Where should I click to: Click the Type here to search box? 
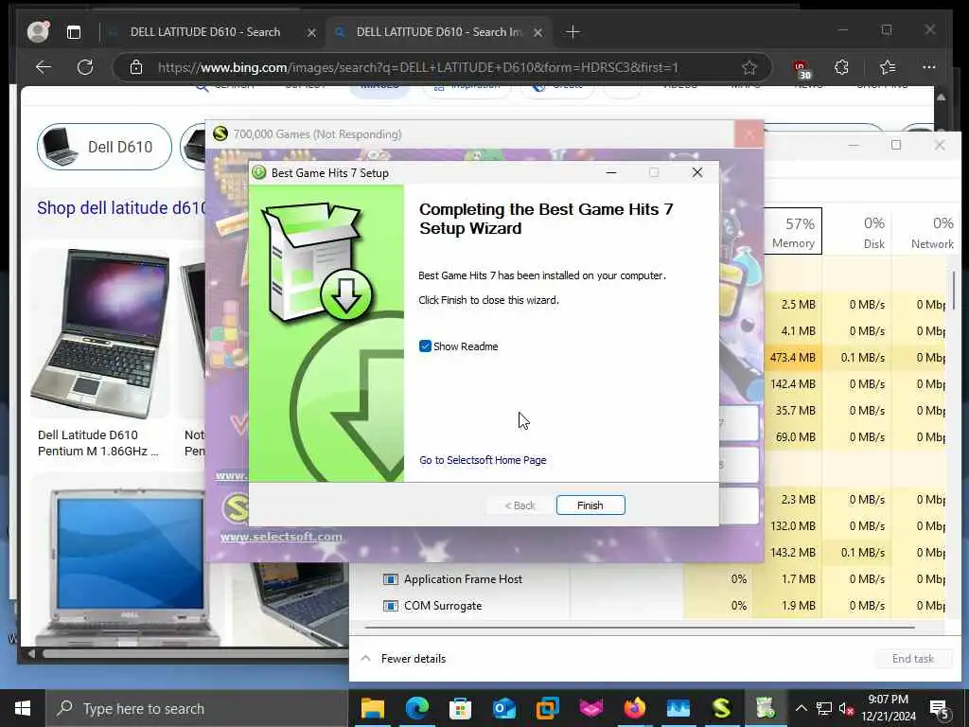pyautogui.click(x=197, y=708)
